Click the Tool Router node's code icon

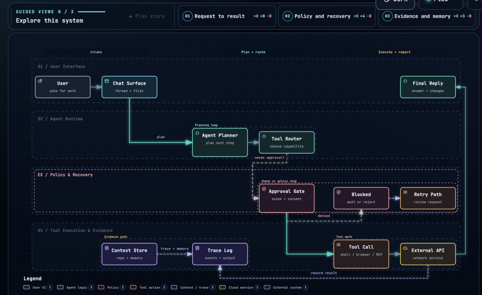click(264, 136)
